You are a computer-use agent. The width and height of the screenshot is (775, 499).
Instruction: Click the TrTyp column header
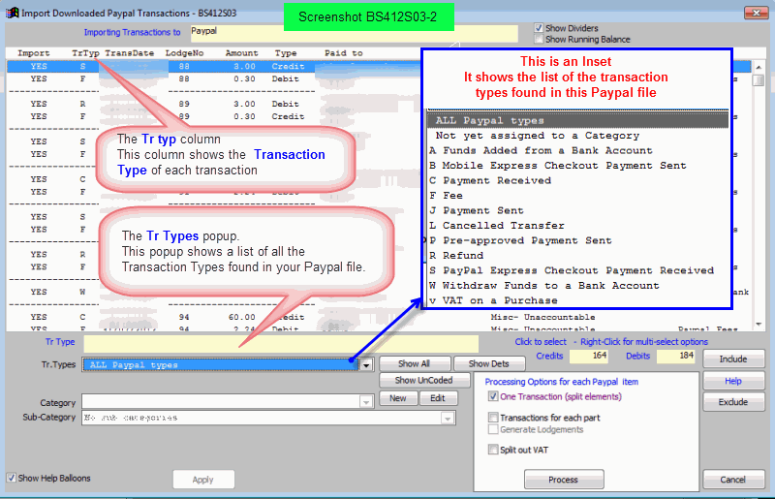pos(85,53)
